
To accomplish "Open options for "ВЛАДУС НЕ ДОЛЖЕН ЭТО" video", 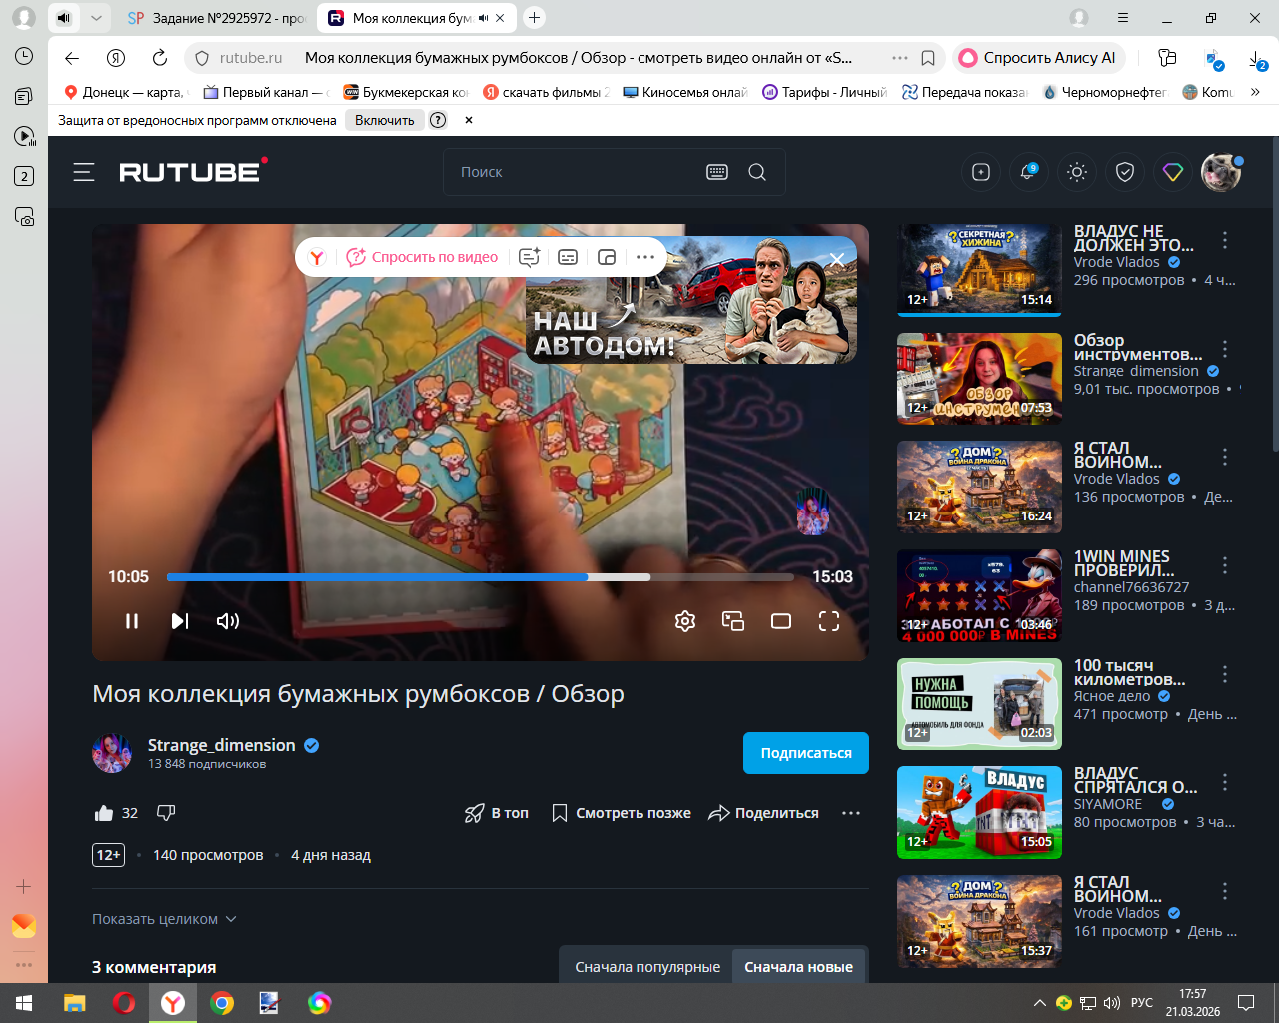I will 1225,240.
